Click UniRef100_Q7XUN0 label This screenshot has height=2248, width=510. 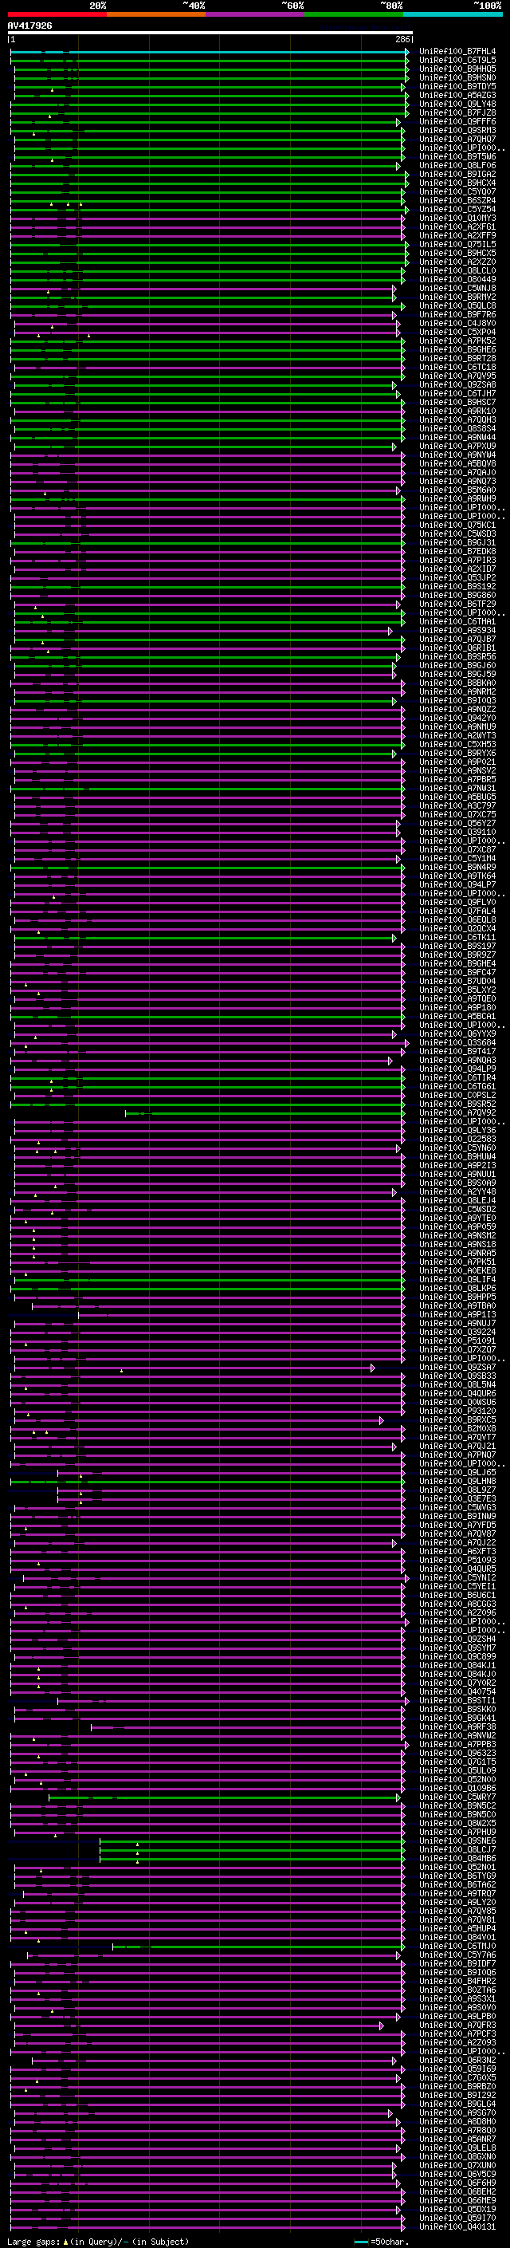457,2166
